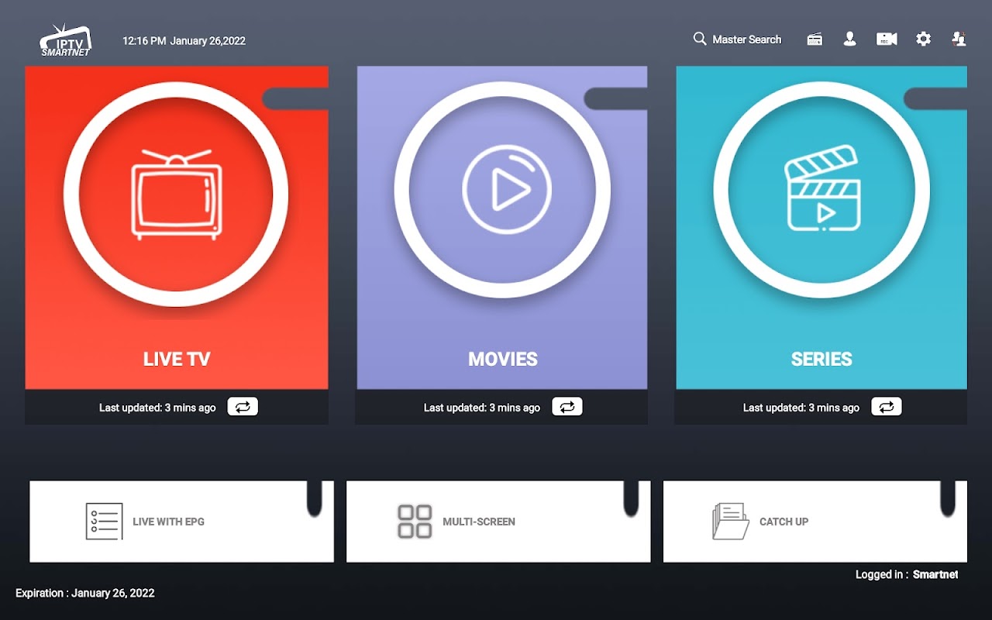Select the MULTI-SCREEN label

point(479,522)
